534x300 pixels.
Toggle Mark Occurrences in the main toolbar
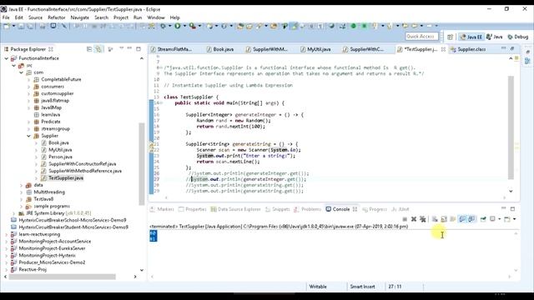294,26
